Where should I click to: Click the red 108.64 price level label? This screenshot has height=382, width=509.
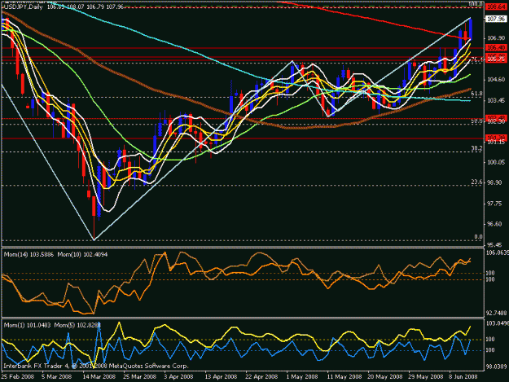(496, 7)
